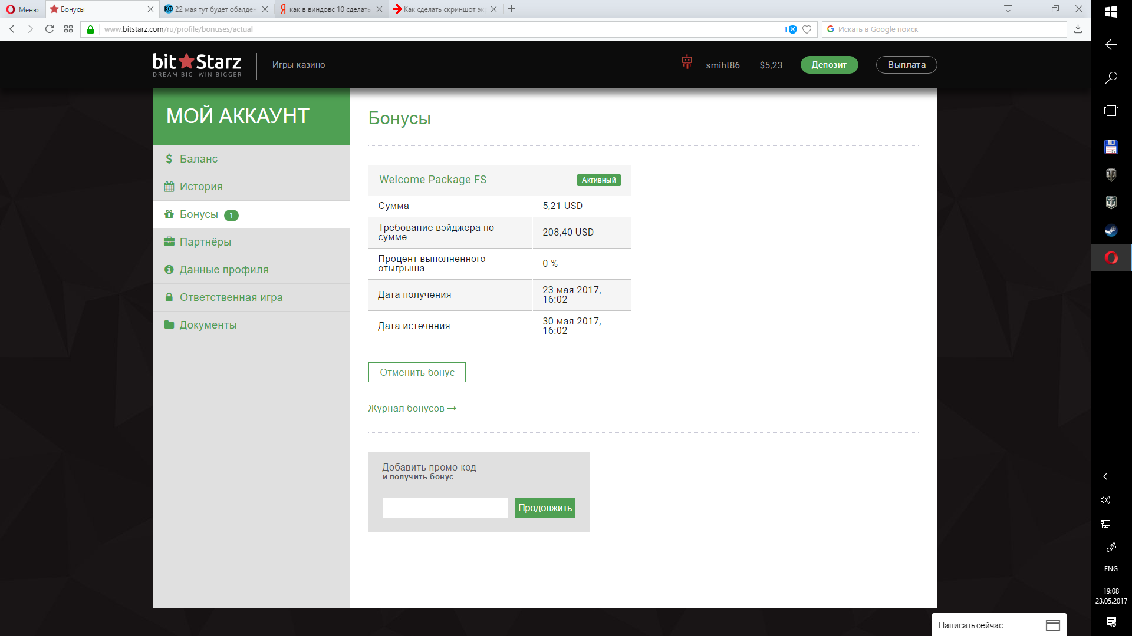Click the bookmark heart icon in address bar

click(807, 29)
